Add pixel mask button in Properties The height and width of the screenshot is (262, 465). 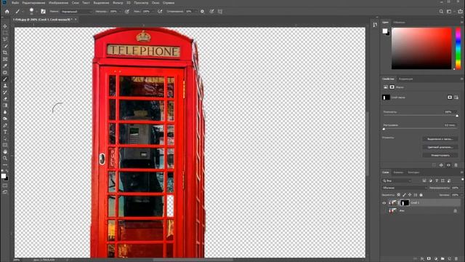450,97
